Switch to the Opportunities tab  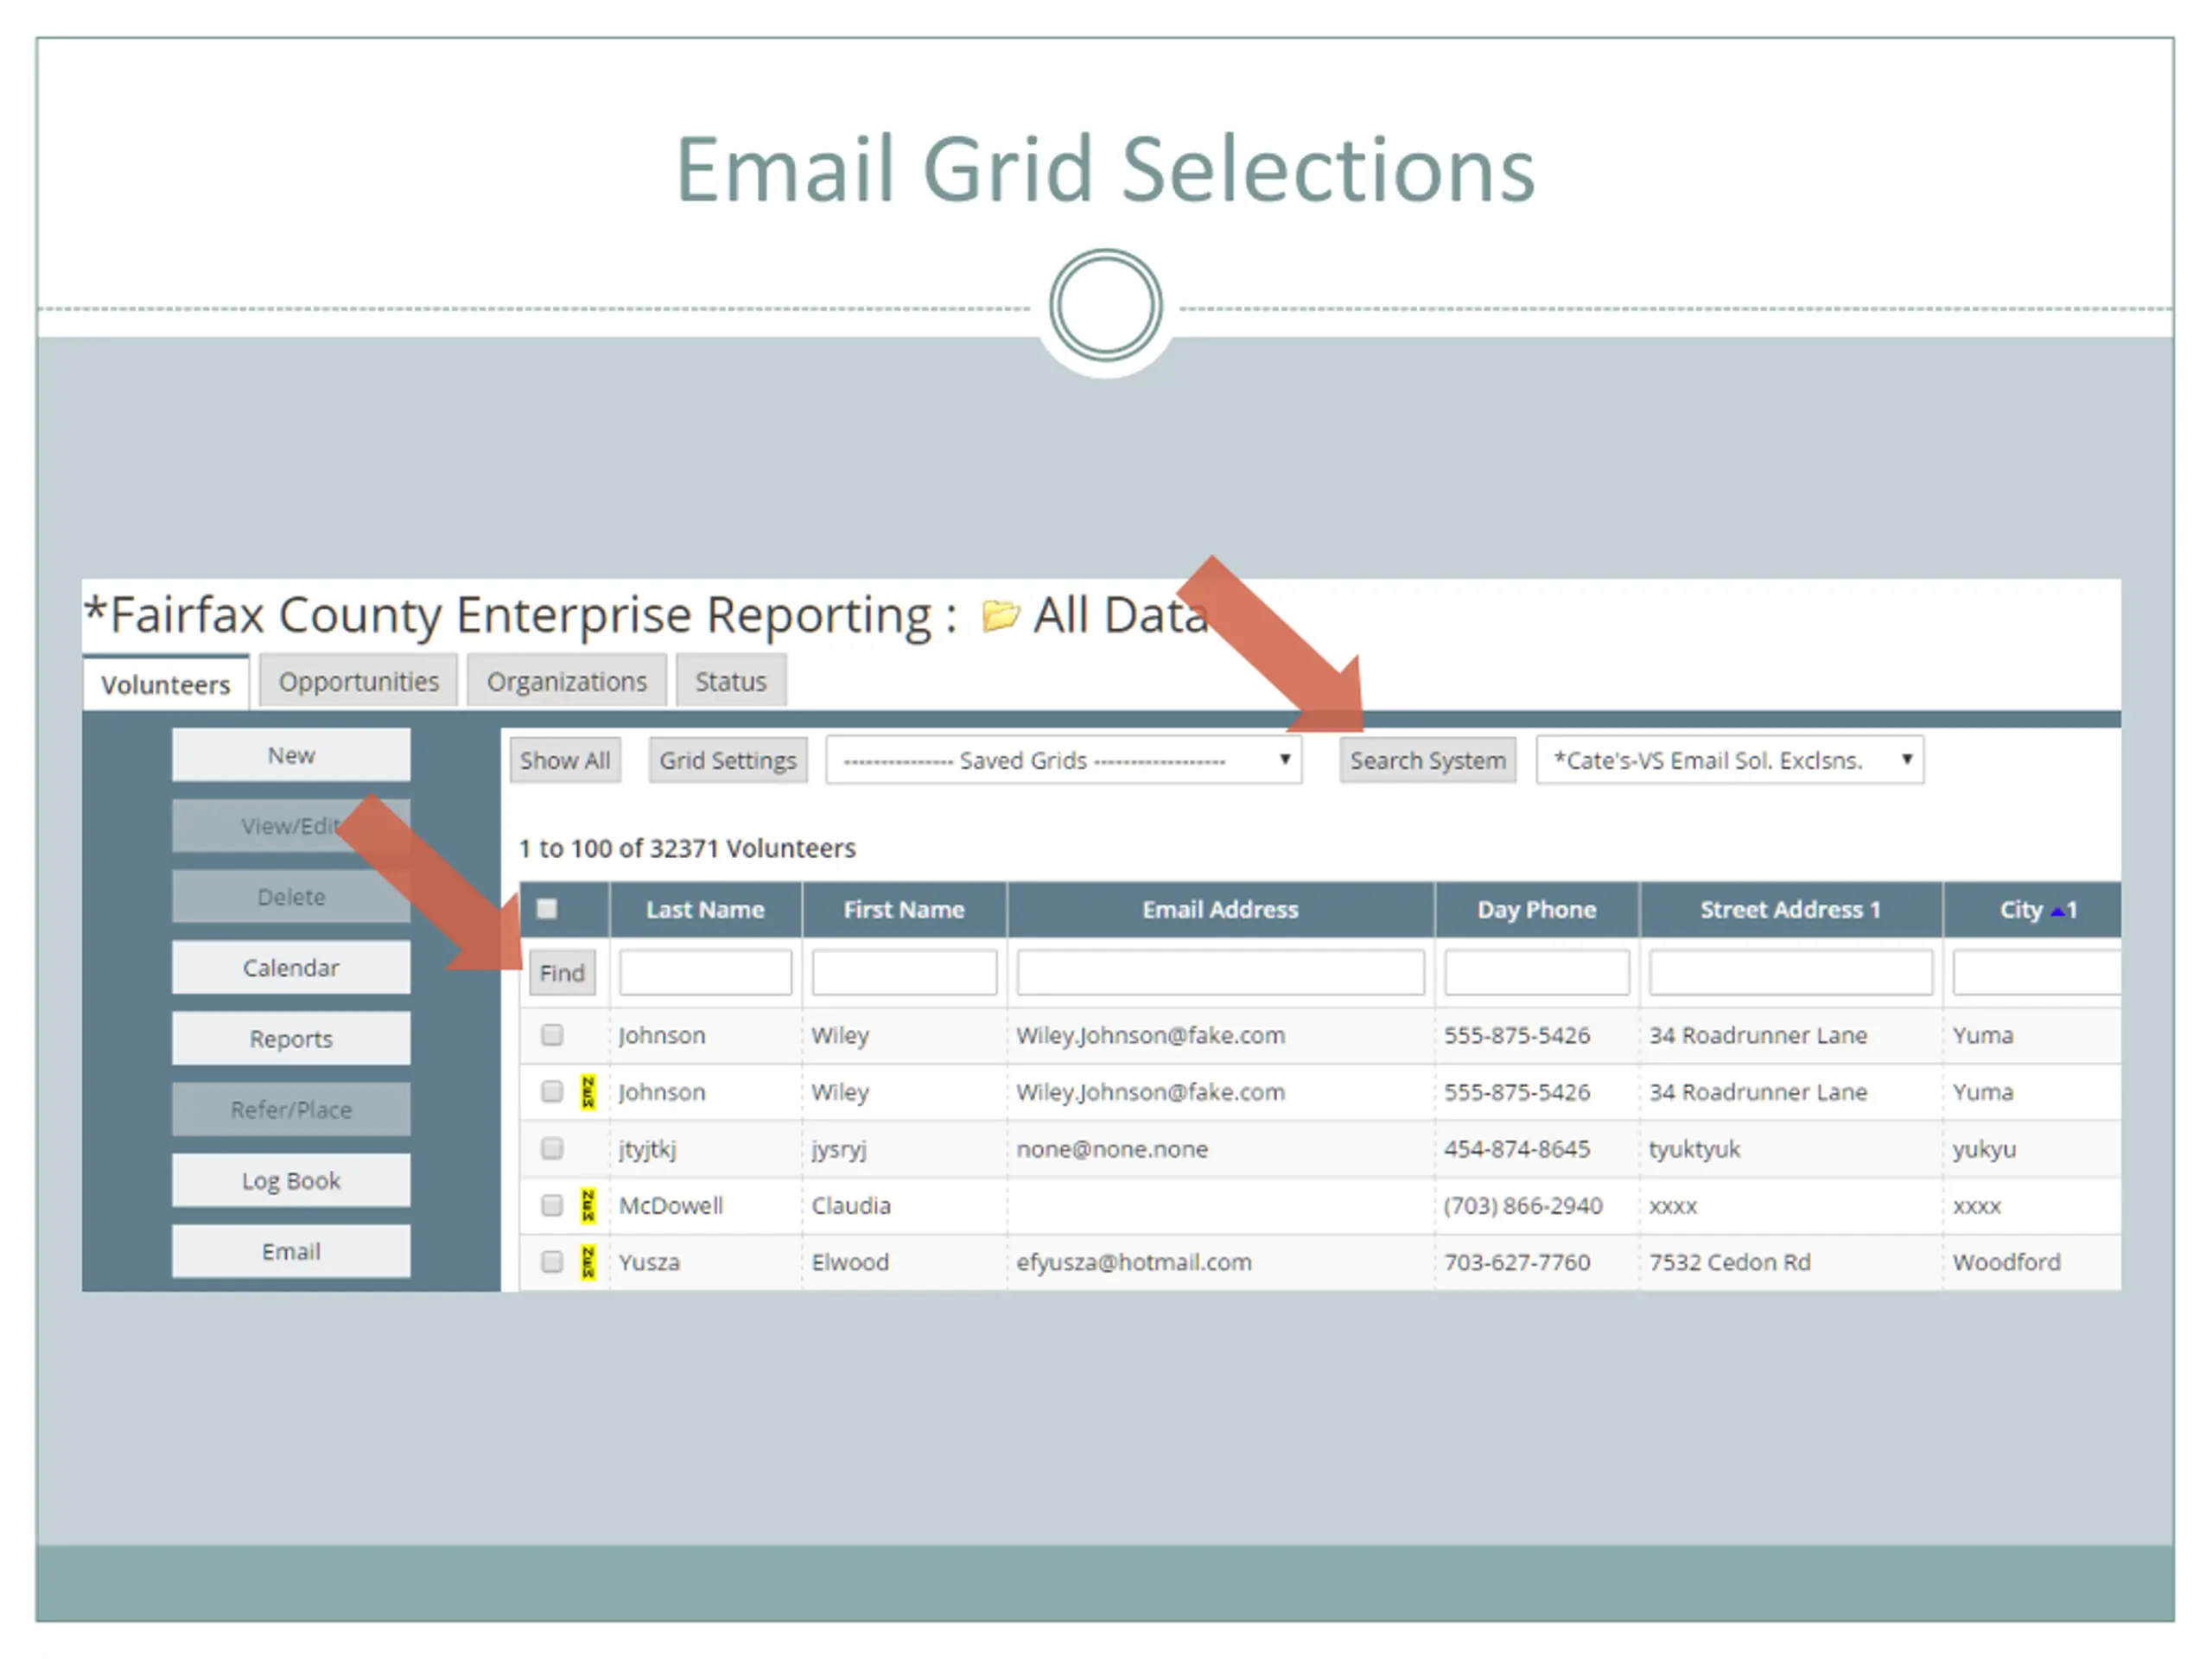[x=358, y=681]
